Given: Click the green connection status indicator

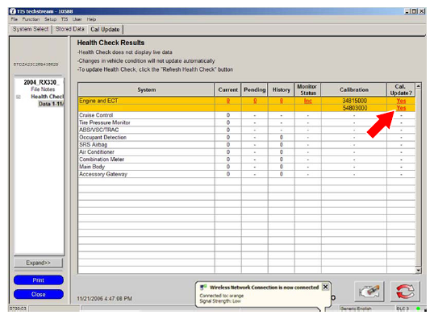Looking at the screenshot, I should 418,309.
